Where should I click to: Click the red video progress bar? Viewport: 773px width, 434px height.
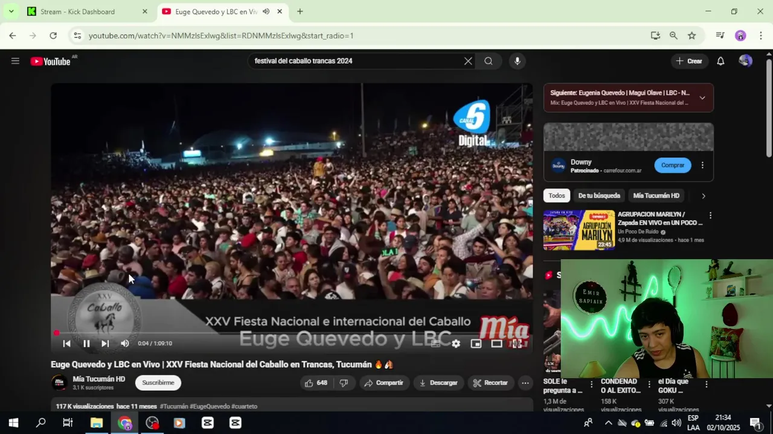click(292, 333)
